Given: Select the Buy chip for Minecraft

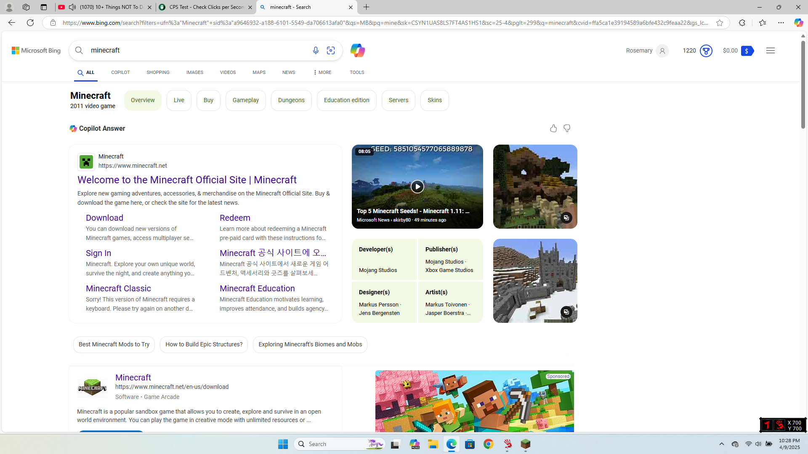Looking at the screenshot, I should click(208, 100).
